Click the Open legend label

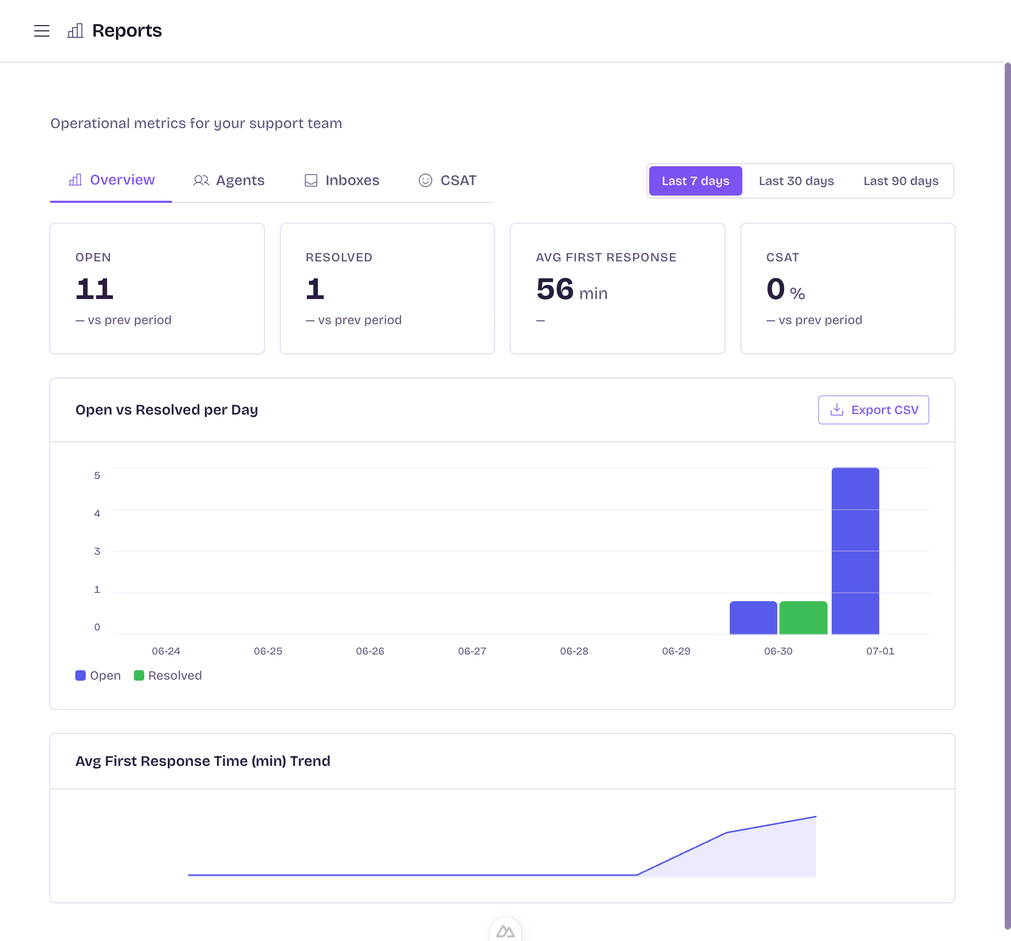pos(105,675)
